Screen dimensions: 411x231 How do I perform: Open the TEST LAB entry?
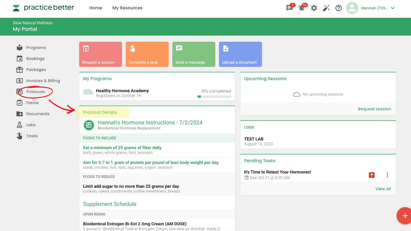(x=254, y=139)
